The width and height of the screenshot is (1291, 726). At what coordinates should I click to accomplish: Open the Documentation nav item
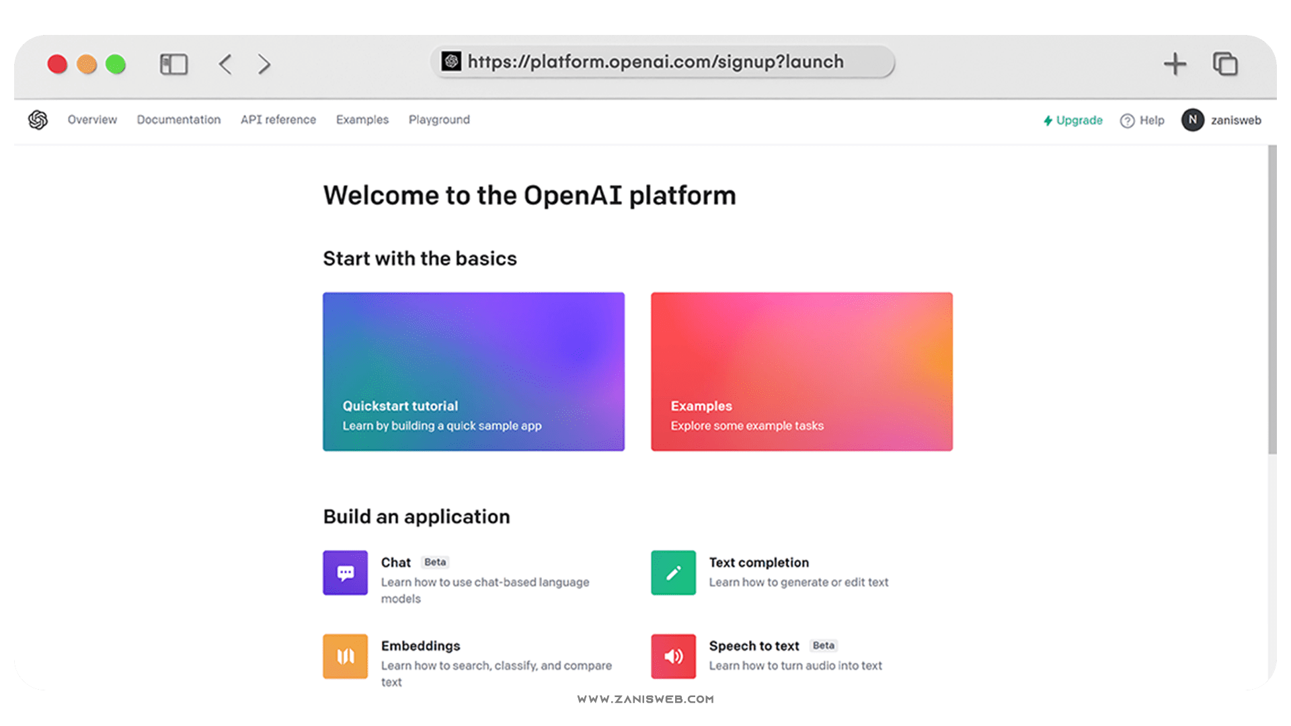(x=179, y=120)
